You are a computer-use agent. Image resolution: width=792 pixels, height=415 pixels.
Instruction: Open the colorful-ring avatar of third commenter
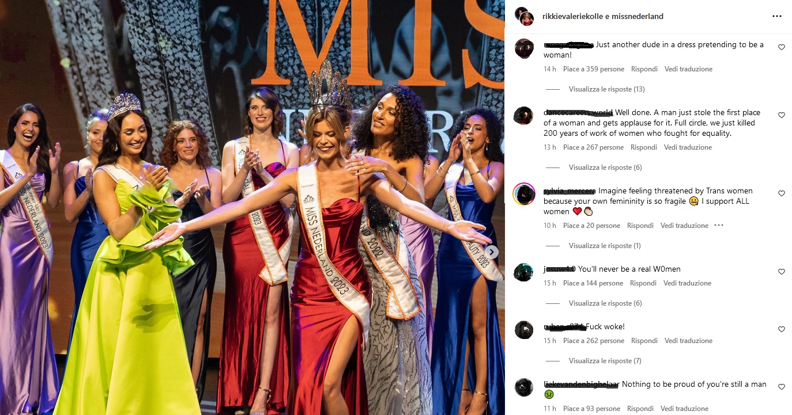tap(524, 193)
